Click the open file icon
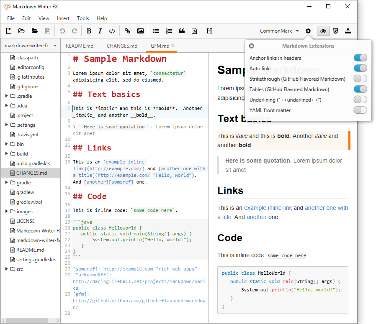The height and width of the screenshot is (324, 376). coord(22,31)
